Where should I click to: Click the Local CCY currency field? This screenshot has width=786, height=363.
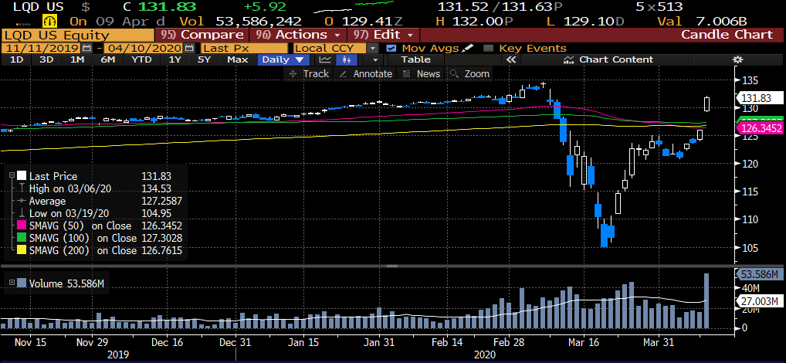[330, 48]
